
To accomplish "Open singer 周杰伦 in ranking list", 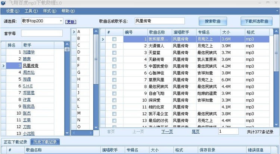I will [x=29, y=73].
